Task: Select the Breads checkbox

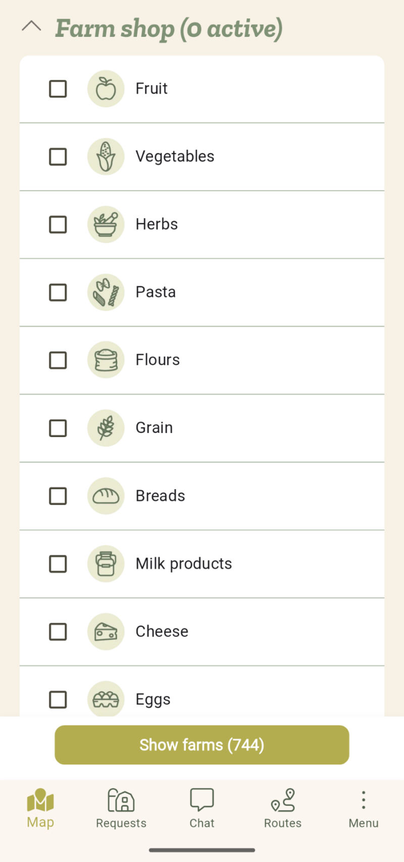Action: pos(58,496)
